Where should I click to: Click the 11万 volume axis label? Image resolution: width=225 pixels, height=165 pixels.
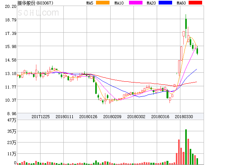point(12,154)
